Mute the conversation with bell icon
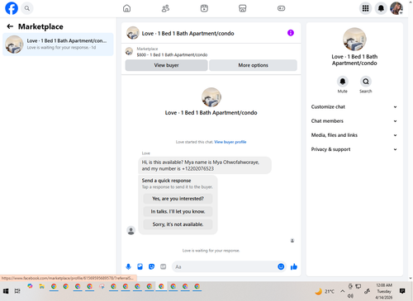413x301 pixels. pos(343,82)
